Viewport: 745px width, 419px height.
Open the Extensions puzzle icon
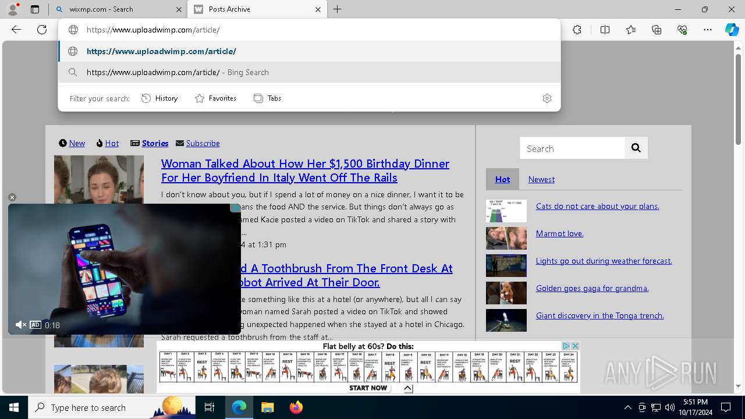[x=577, y=30]
